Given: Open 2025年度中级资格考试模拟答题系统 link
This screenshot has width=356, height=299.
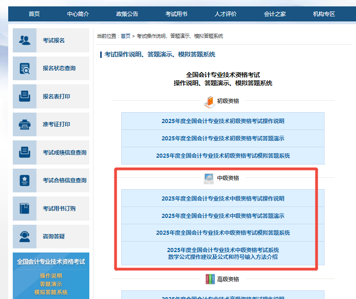Looking at the screenshot, I should pyautogui.click(x=222, y=233).
